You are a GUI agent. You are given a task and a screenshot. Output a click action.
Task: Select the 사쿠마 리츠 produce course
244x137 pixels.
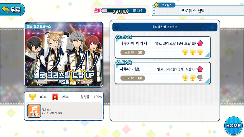tap(163, 73)
